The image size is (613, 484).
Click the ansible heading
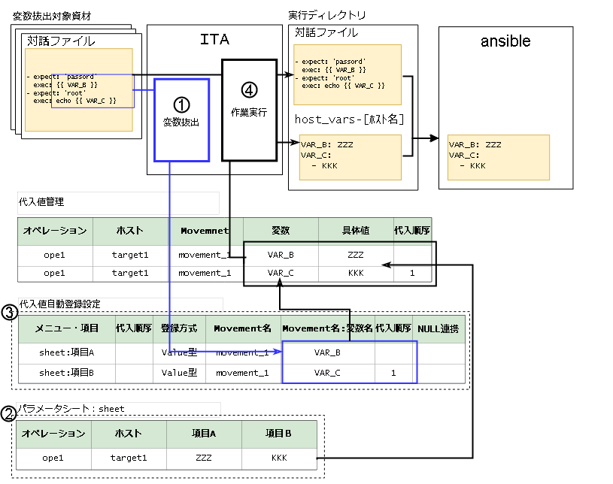505,41
